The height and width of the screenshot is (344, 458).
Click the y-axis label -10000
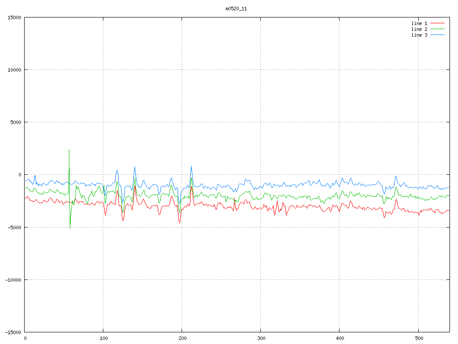point(13,280)
